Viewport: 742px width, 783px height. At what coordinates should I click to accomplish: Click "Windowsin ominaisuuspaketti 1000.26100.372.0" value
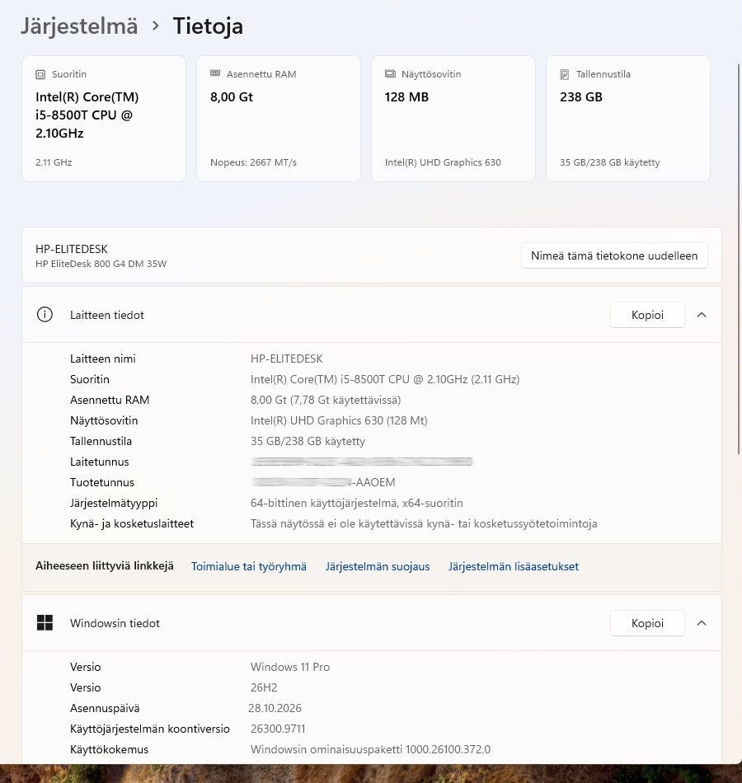click(x=370, y=749)
